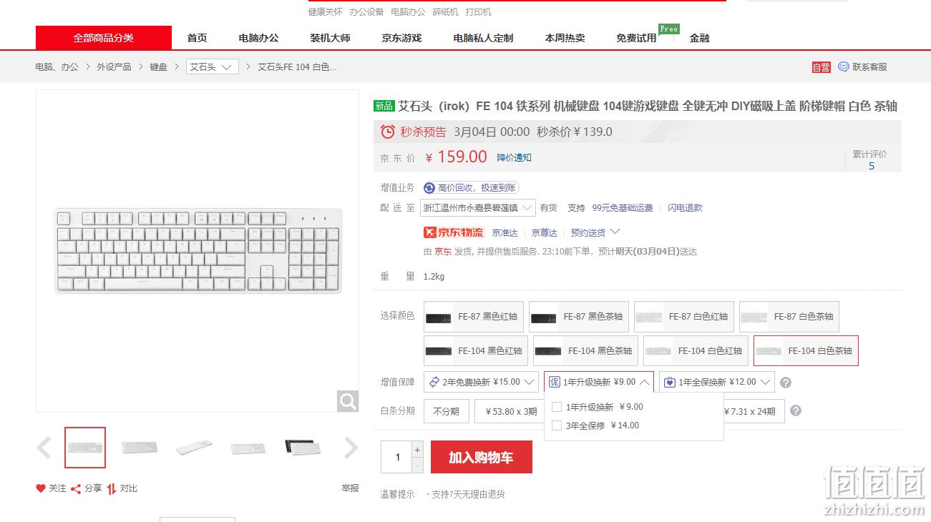
Task: Click the 降价通知 link
Action: click(x=515, y=157)
